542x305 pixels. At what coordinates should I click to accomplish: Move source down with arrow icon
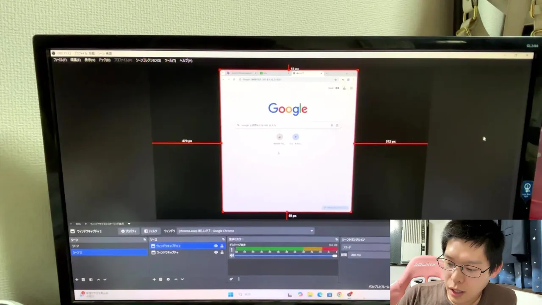click(183, 280)
